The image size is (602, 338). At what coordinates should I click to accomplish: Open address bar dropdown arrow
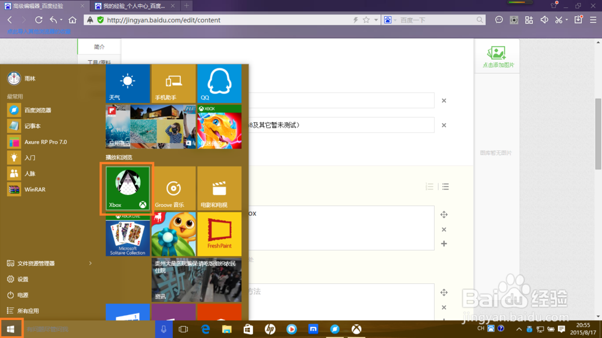[x=376, y=20]
